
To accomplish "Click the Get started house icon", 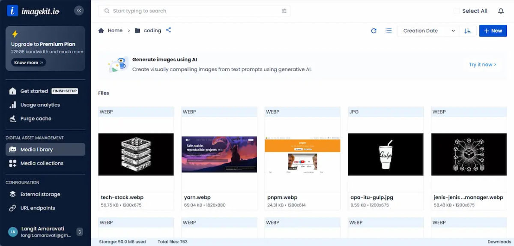I will coord(12,91).
